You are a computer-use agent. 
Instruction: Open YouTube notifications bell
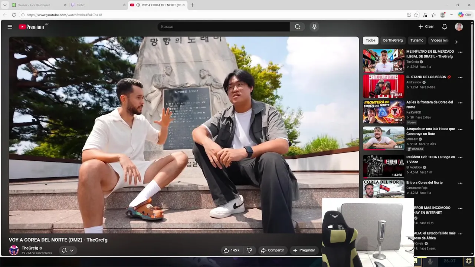[445, 27]
